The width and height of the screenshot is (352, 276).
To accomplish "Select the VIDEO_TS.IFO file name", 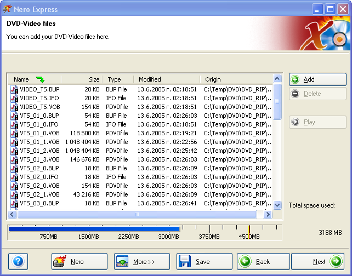I will click(39, 98).
